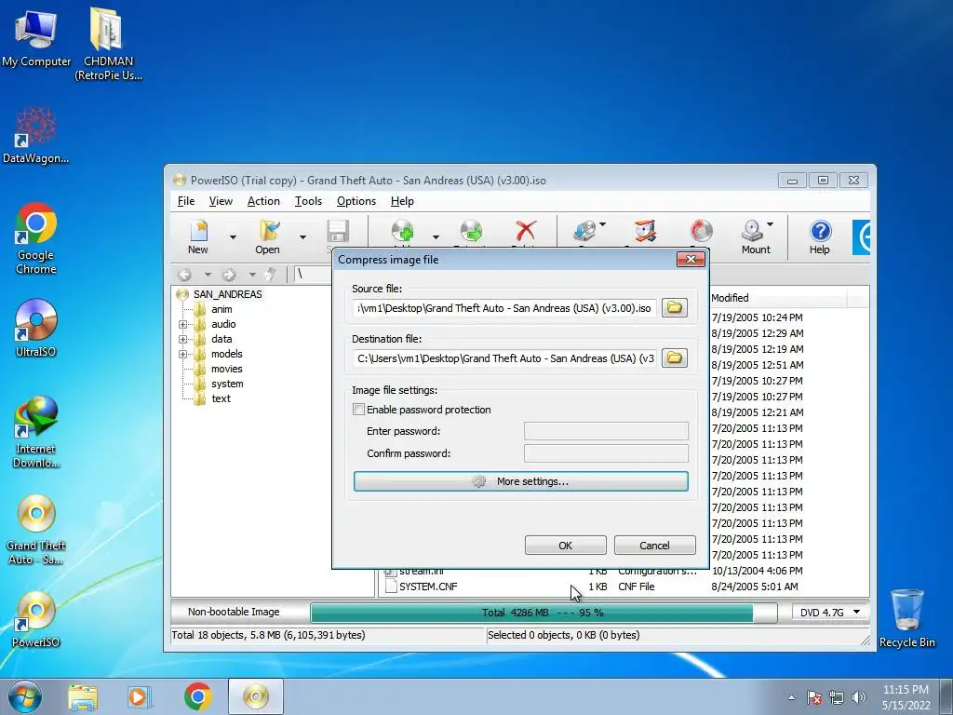Click the Source file path field
The height and width of the screenshot is (715, 953).
point(504,308)
